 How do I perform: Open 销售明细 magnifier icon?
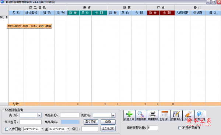(x=141, y=116)
